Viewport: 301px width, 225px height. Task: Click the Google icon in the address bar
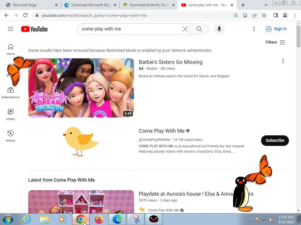tap(236, 15)
